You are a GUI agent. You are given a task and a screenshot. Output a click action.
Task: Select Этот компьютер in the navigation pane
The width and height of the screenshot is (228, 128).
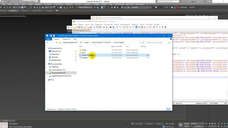click(x=56, y=64)
